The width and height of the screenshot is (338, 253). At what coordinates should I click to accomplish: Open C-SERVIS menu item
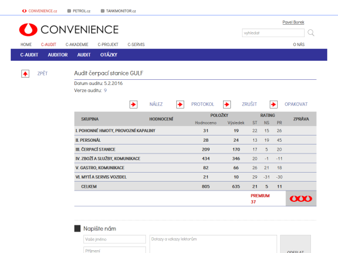tap(136, 44)
